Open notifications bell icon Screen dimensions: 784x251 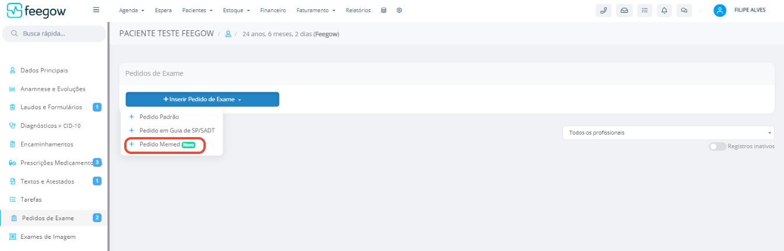664,10
